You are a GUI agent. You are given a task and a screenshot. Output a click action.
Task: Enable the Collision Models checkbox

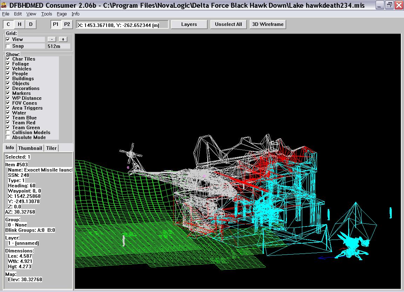coord(8,132)
